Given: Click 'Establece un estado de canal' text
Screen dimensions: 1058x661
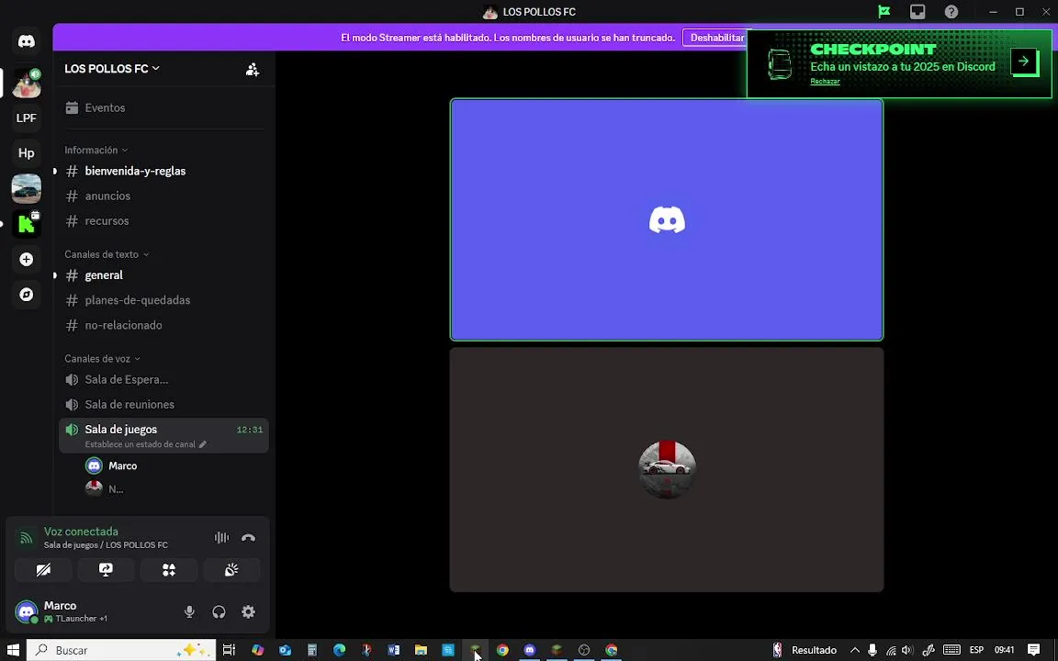Looking at the screenshot, I should coord(141,444).
